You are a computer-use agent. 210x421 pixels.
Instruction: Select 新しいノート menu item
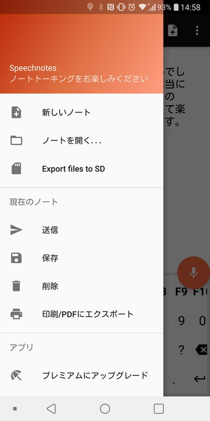pyautogui.click(x=82, y=112)
